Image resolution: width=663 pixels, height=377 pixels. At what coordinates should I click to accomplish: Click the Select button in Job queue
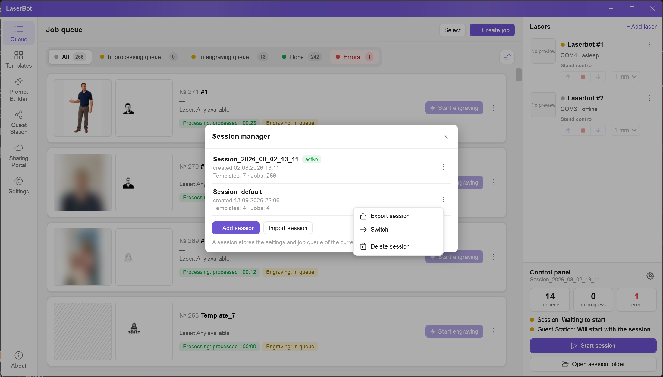pyautogui.click(x=452, y=30)
